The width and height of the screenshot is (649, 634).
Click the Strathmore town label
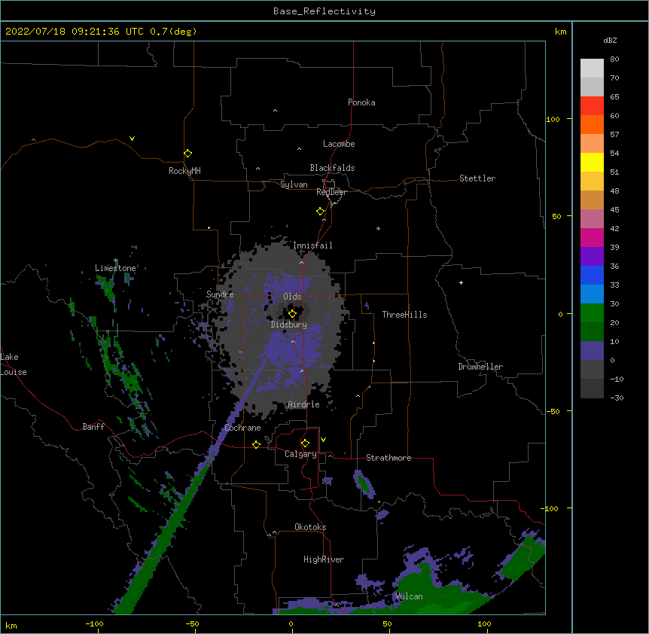(388, 458)
